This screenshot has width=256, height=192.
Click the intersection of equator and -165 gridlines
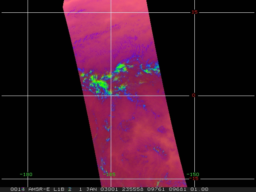click(x=111, y=96)
